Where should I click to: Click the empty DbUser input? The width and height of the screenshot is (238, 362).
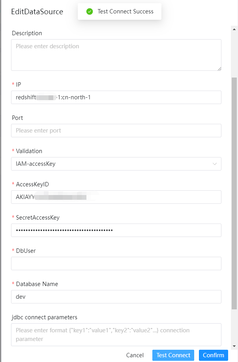pyautogui.click(x=116, y=263)
